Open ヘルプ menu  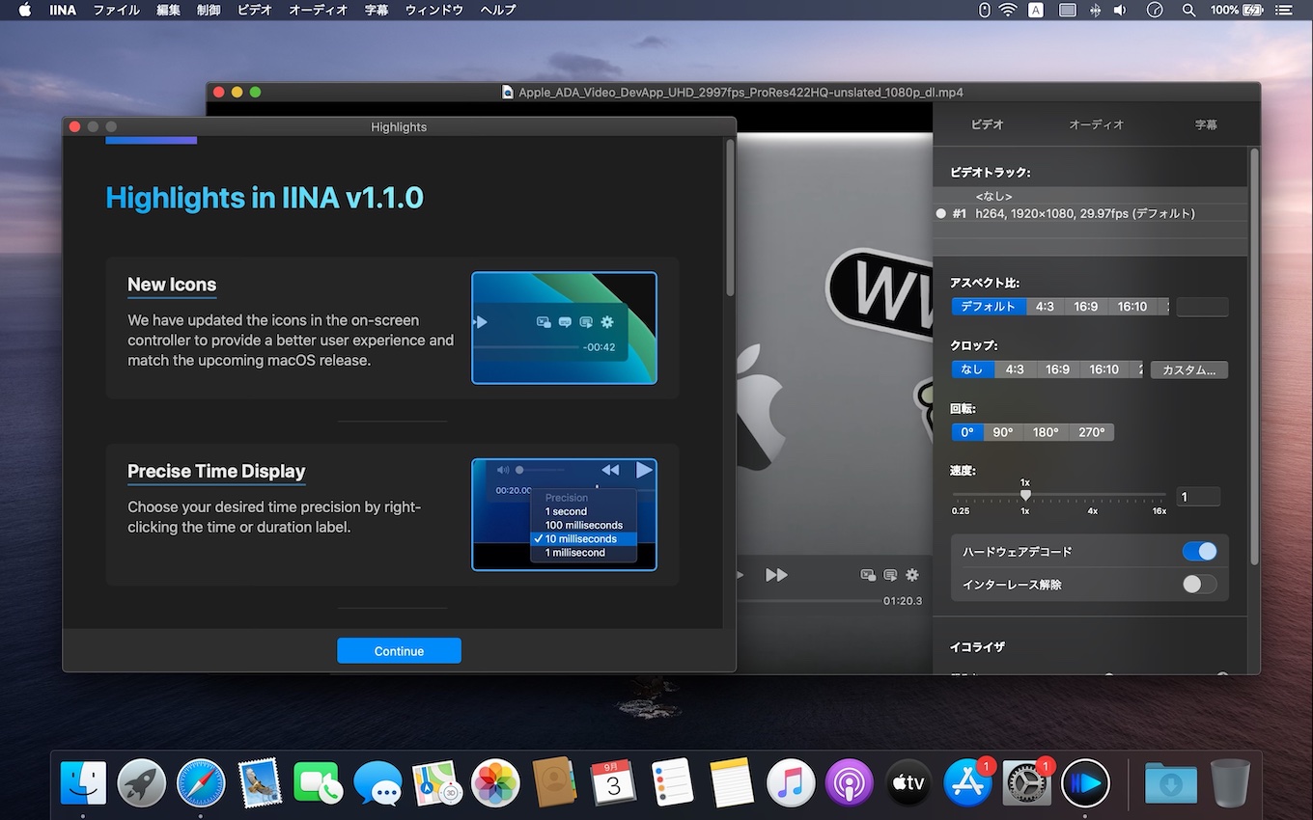point(498,10)
